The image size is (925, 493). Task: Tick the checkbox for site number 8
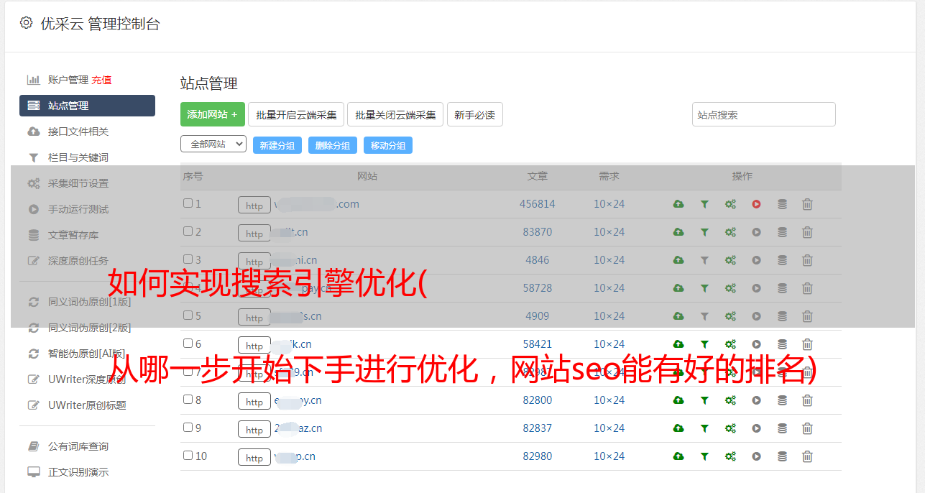point(188,400)
